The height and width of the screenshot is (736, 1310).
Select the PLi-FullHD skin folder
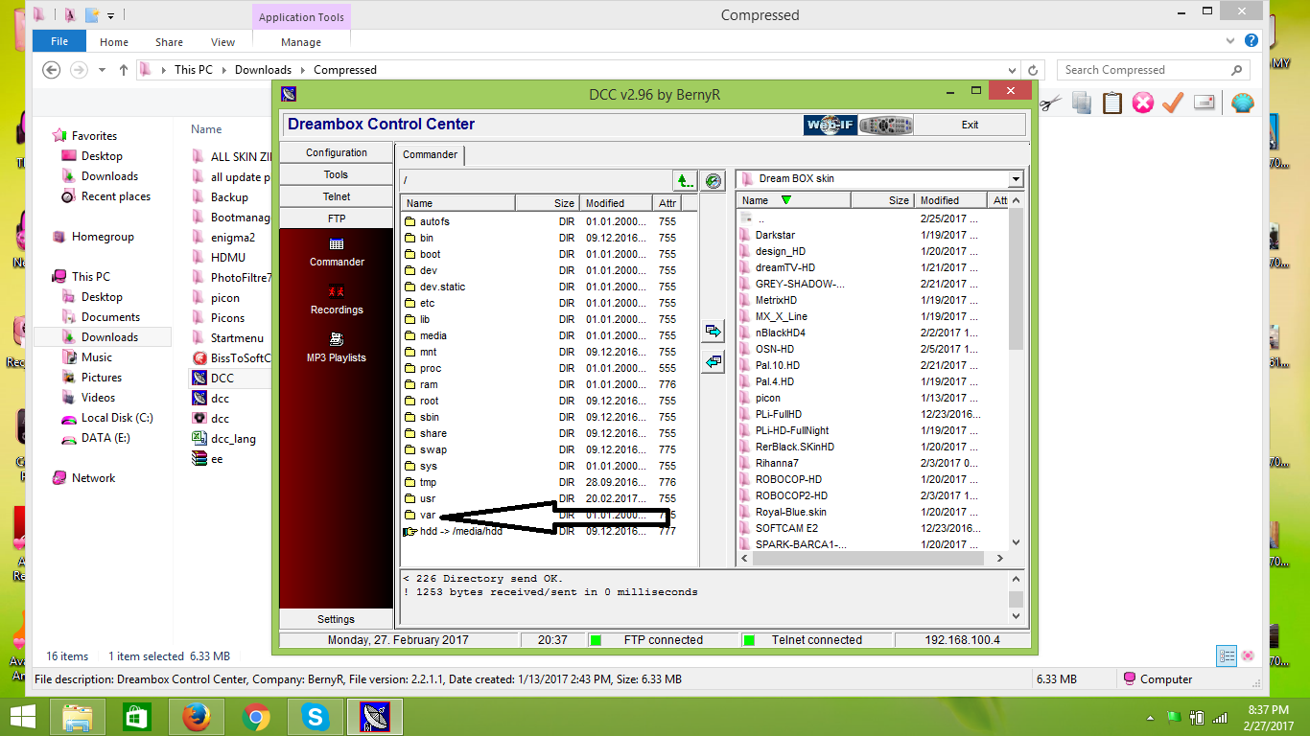(x=778, y=414)
